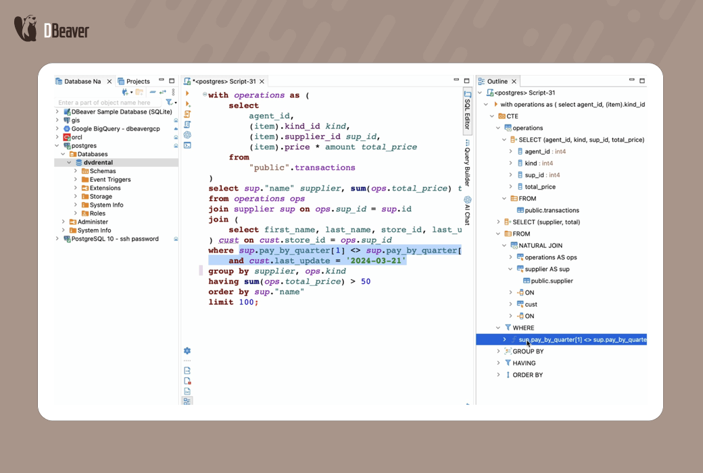Image resolution: width=703 pixels, height=473 pixels.
Task: Expand the Schemas folder
Action: pos(76,171)
